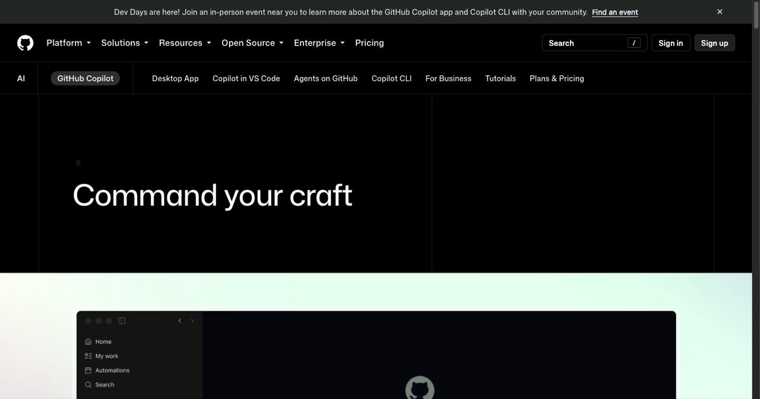Expand the Enterprise menu
This screenshot has height=399, width=760.
coord(319,43)
